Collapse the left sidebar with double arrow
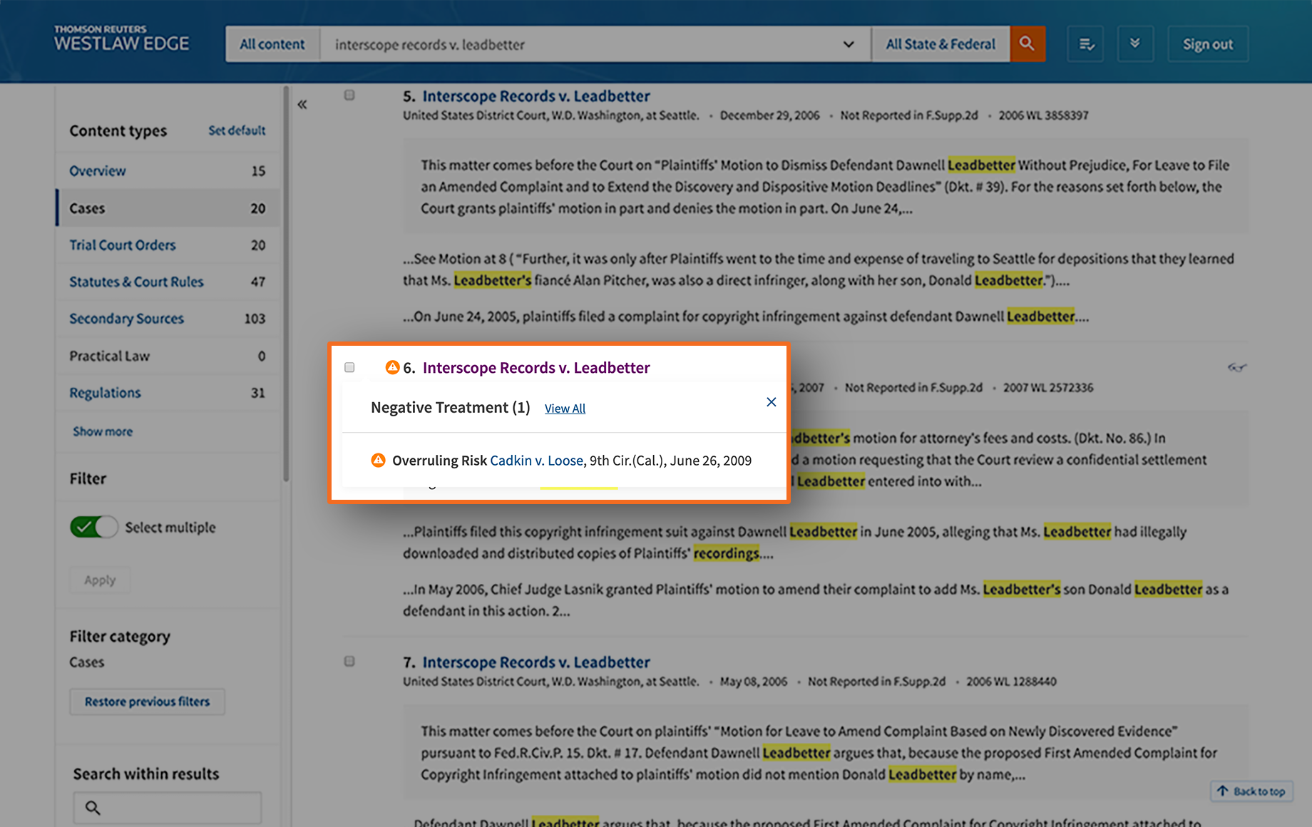This screenshot has height=827, width=1312. pyautogui.click(x=302, y=105)
